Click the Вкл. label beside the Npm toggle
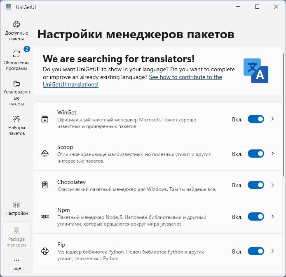Screen dimensions: 286x277 point(237,217)
